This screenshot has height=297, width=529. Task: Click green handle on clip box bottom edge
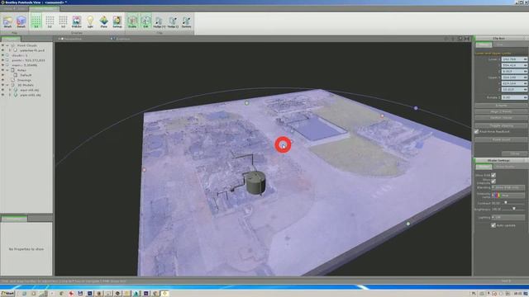click(x=407, y=224)
